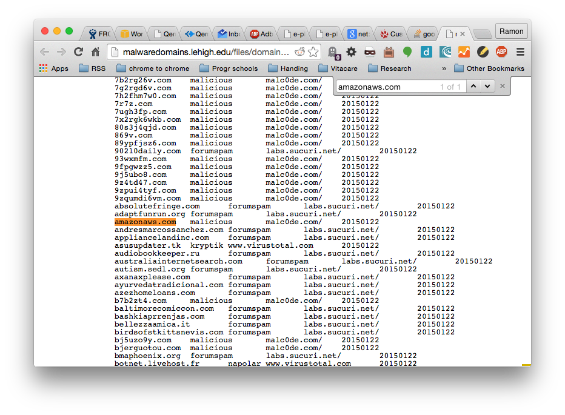Open the Apps grid shortcut
The image size is (565, 415).
[54, 68]
